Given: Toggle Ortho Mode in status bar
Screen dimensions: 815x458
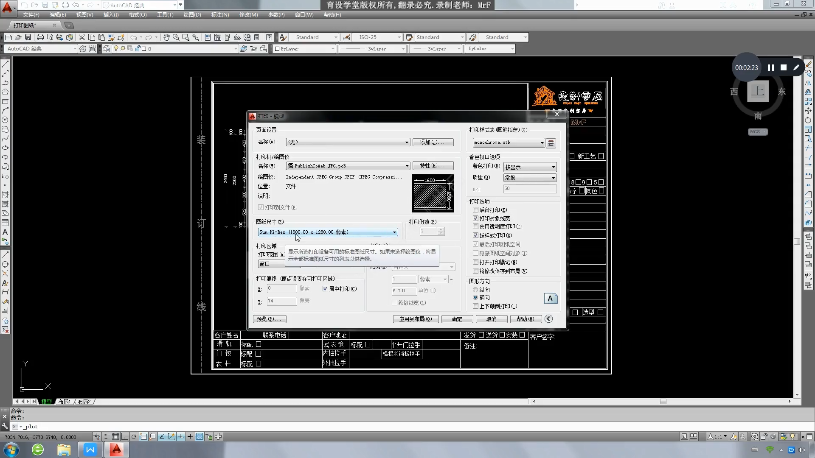Looking at the screenshot, I should pyautogui.click(x=124, y=436).
